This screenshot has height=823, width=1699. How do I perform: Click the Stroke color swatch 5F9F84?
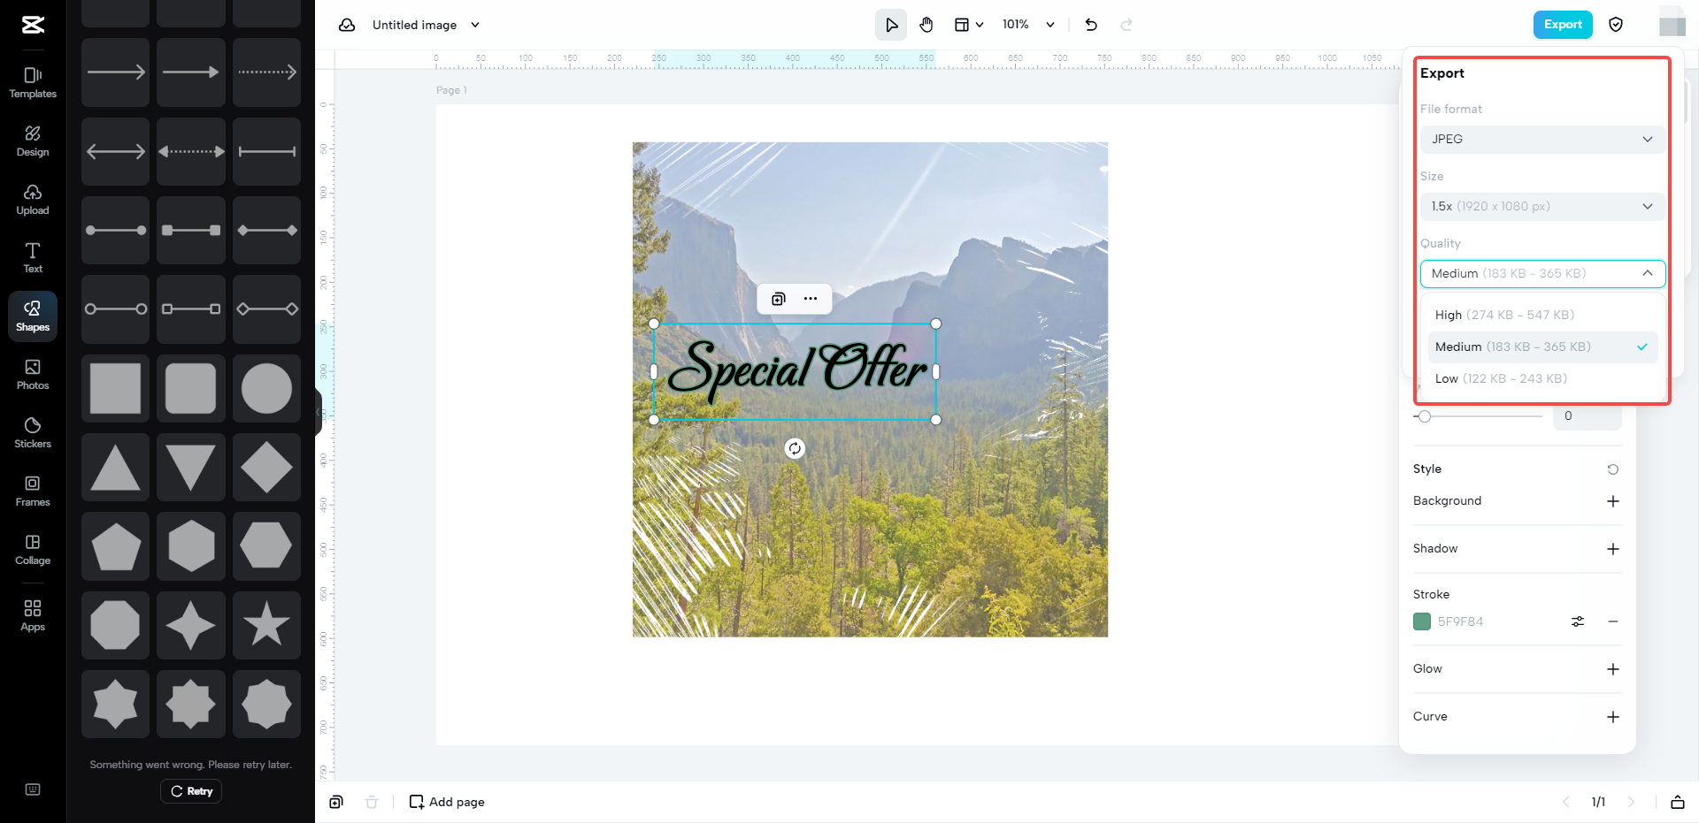click(x=1422, y=621)
